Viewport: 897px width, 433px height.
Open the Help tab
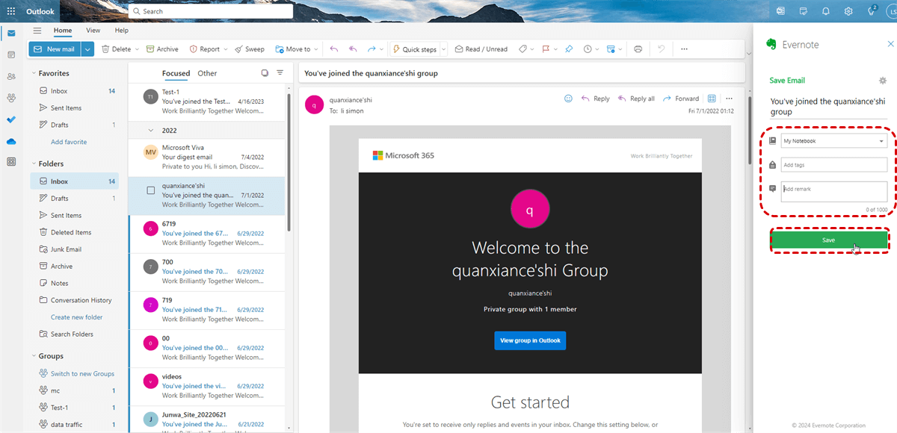(x=122, y=31)
